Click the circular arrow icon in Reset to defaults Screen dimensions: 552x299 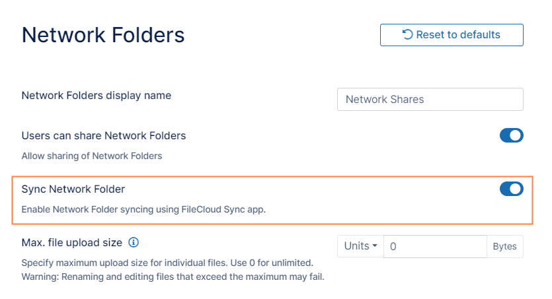pyautogui.click(x=408, y=35)
